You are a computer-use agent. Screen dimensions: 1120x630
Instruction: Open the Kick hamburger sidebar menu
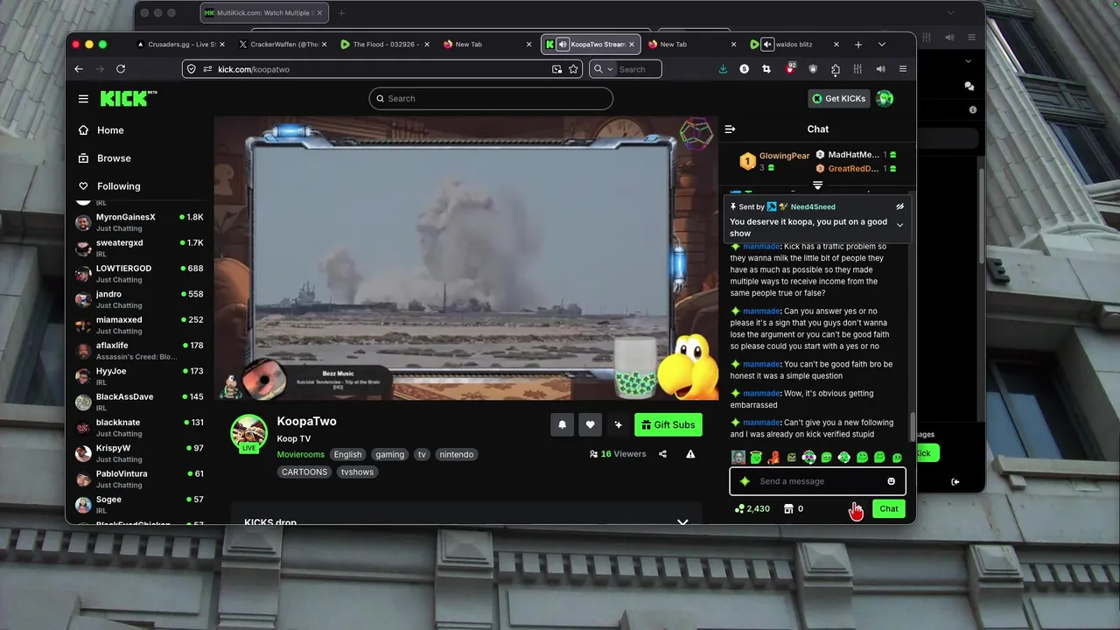tap(83, 99)
